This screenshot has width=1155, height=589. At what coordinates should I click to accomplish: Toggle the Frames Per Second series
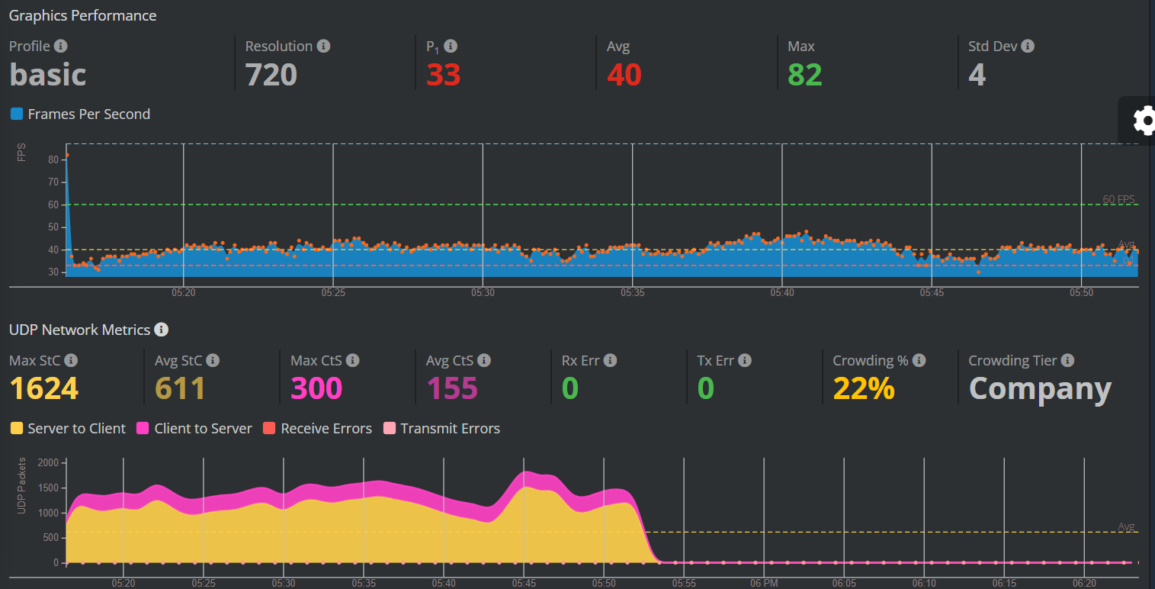pos(79,114)
